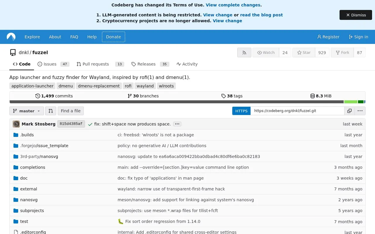
Task: Click the language statistics bar
Action: [x=187, y=102]
